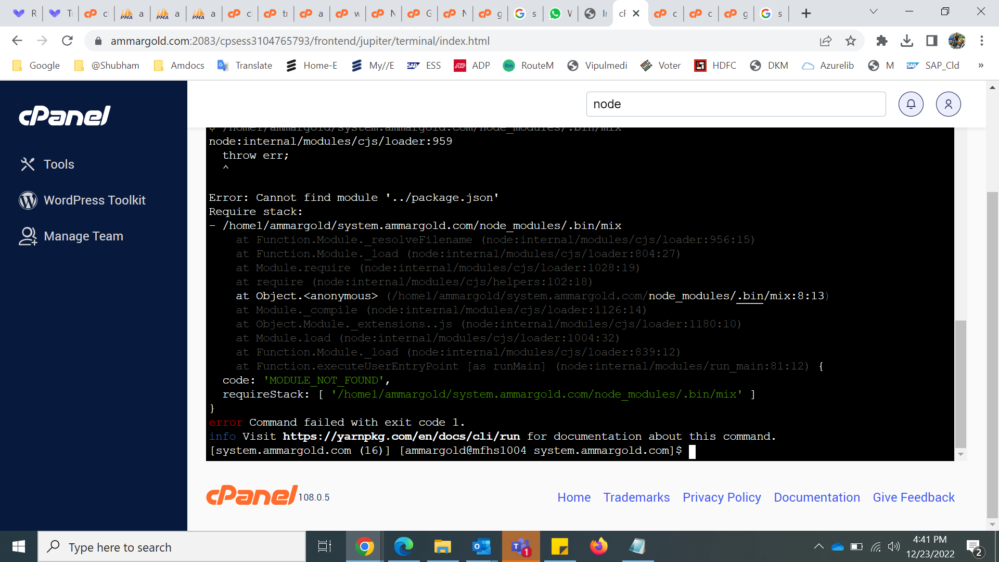The width and height of the screenshot is (999, 562).
Task: Click the bookmark star icon
Action: (x=850, y=41)
